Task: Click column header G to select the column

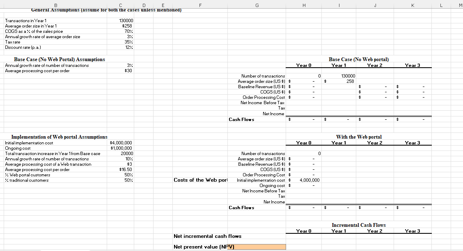Action: click(x=257, y=5)
